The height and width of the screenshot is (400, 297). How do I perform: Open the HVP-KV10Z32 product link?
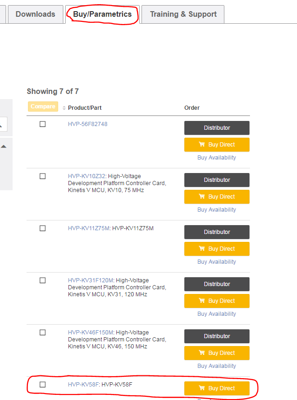(87, 176)
